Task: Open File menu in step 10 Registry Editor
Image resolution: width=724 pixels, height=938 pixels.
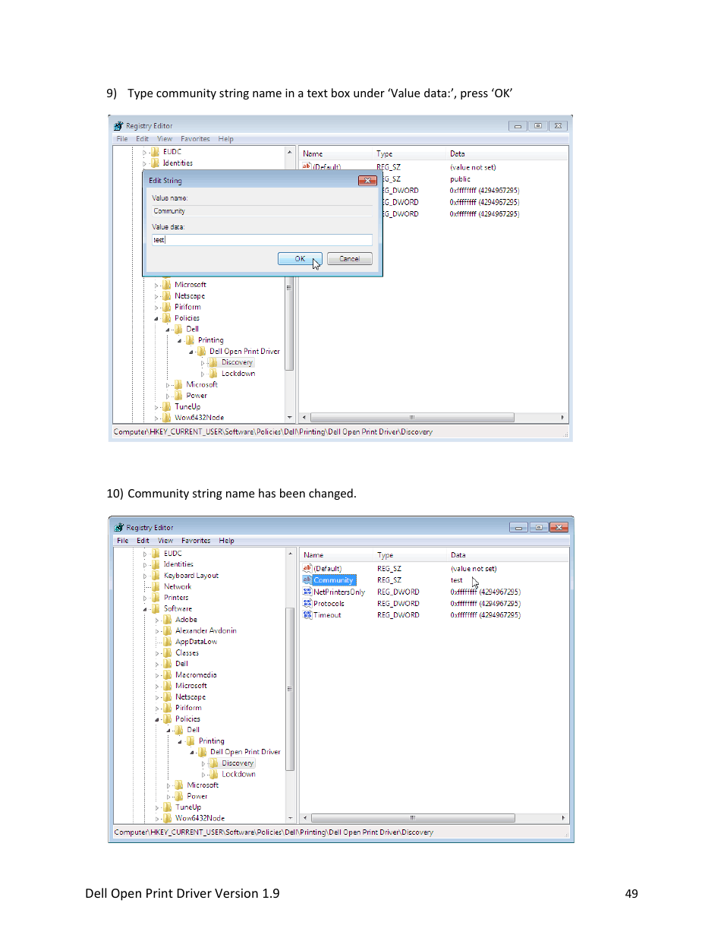Action: point(123,541)
